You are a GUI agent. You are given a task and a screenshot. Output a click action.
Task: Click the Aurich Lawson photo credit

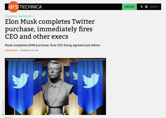3,106
